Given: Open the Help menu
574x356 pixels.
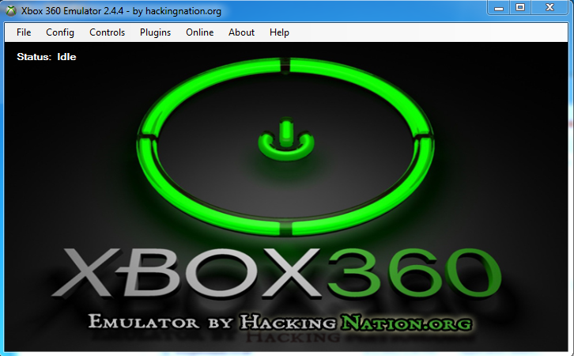Looking at the screenshot, I should click(279, 32).
